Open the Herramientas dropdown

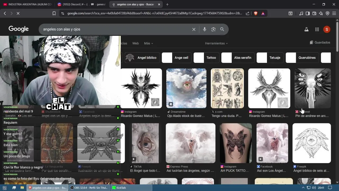point(216,43)
